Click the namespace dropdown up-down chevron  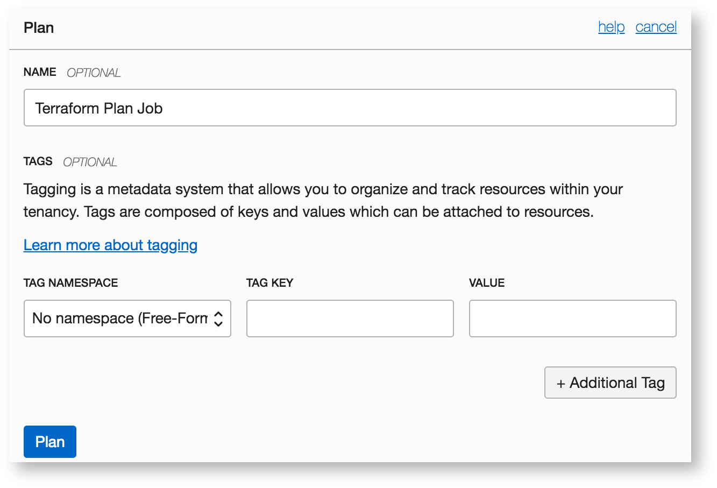pos(218,319)
